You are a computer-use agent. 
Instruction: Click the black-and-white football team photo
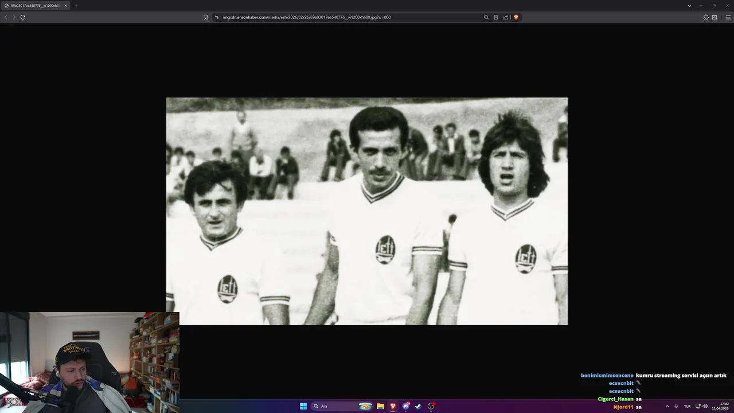click(x=367, y=211)
